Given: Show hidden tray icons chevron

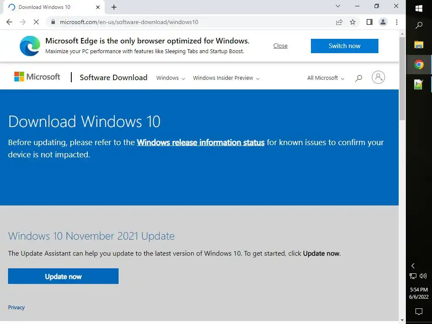Looking at the screenshot, I should [413, 266].
